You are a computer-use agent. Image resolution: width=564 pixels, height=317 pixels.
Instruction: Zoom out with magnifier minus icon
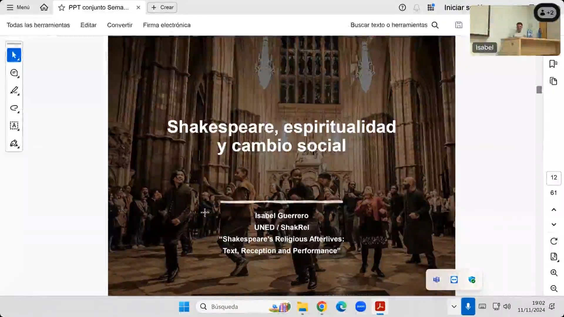tap(554, 289)
